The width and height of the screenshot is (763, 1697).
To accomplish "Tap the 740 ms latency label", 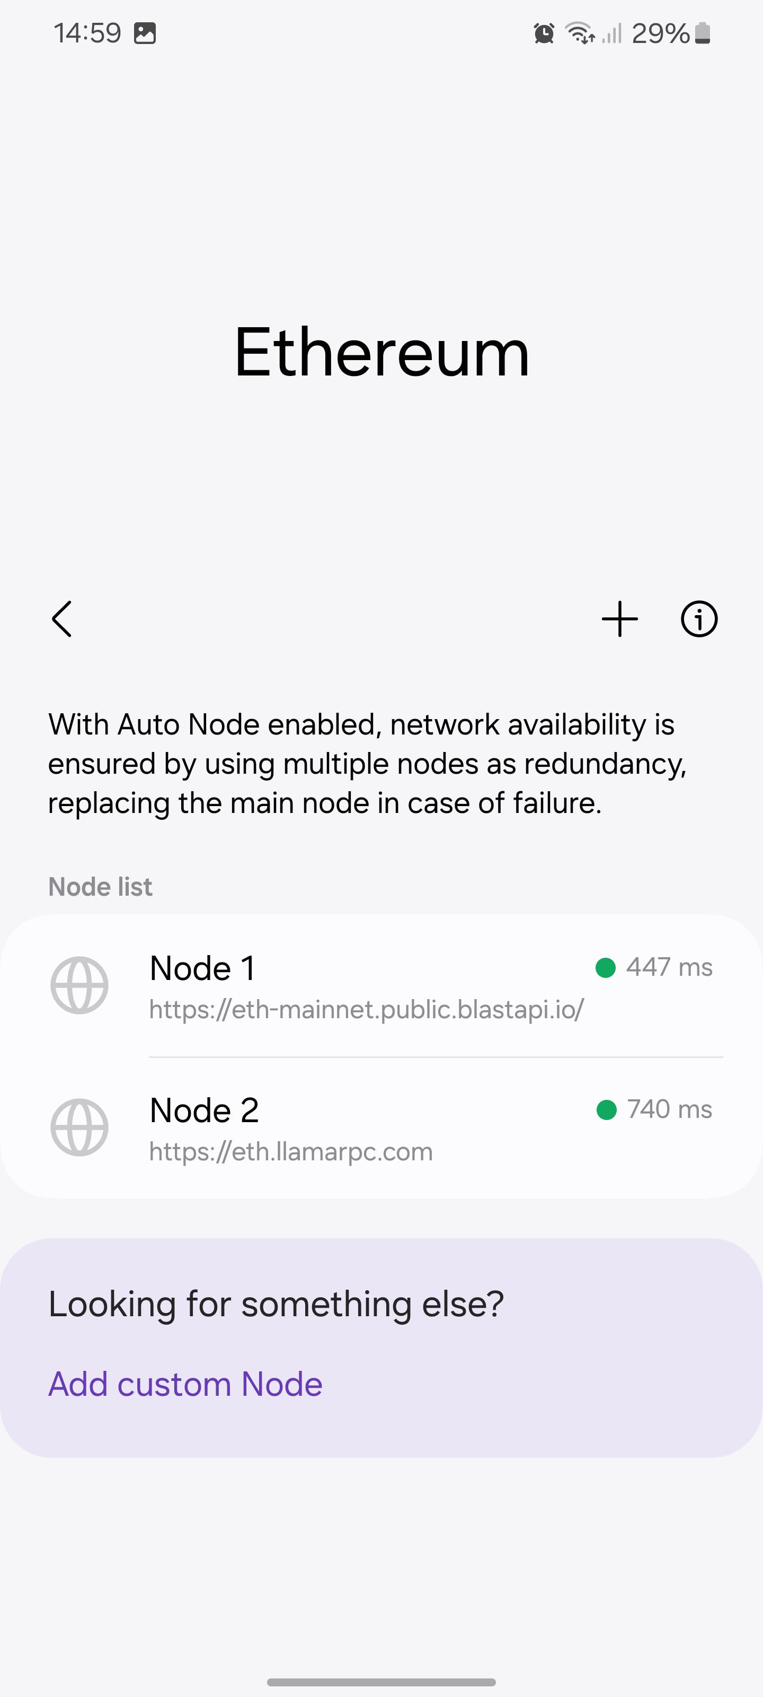I will click(x=669, y=1109).
